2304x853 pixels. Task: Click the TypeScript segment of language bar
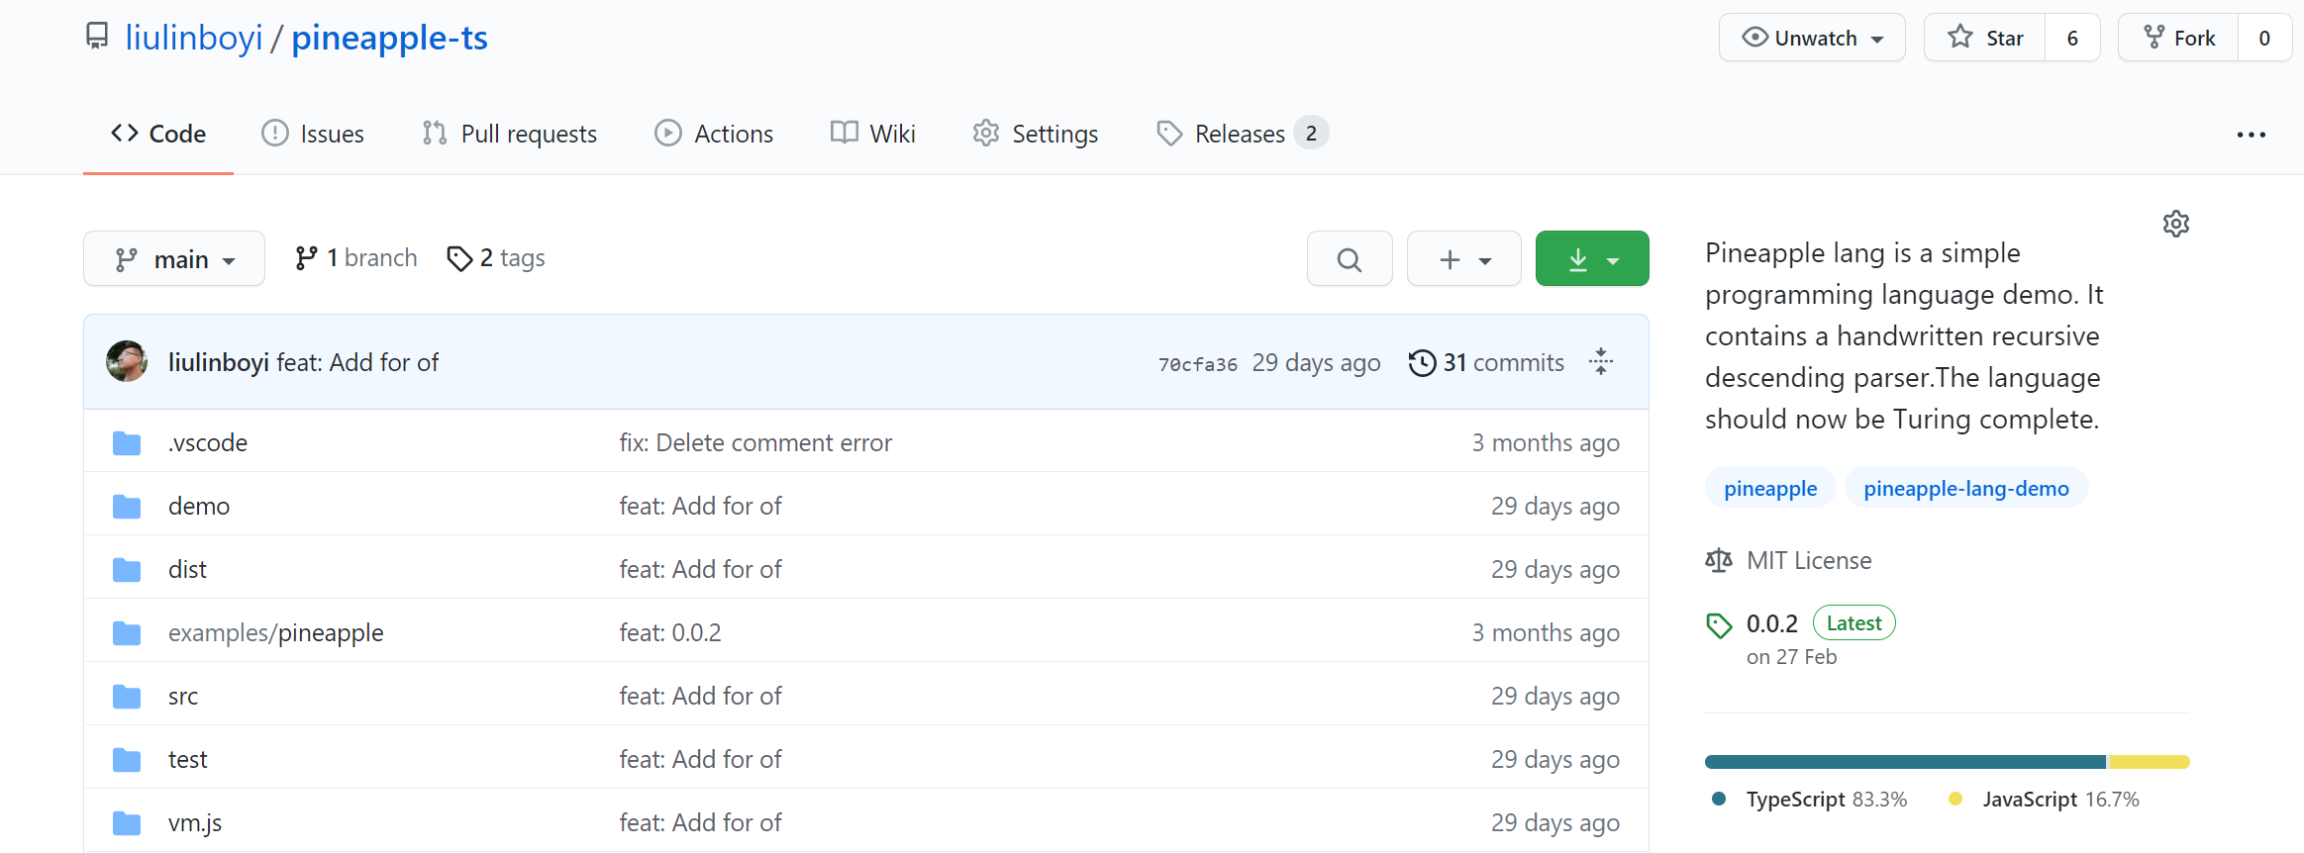click(x=1905, y=762)
